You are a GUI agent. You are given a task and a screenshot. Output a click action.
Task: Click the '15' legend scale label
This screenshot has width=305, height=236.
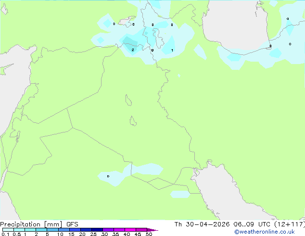click(x=71, y=234)
